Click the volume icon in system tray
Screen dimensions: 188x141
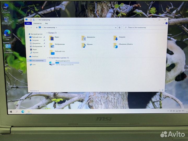(179, 111)
